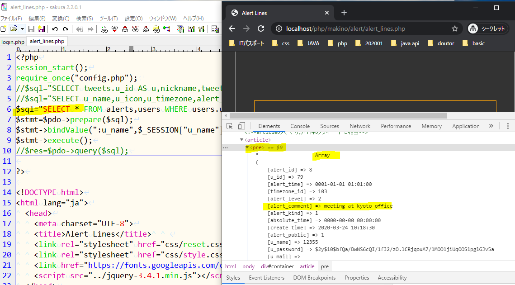Bookmark this page with the star icon
This screenshot has width=515, height=285.
point(454,28)
